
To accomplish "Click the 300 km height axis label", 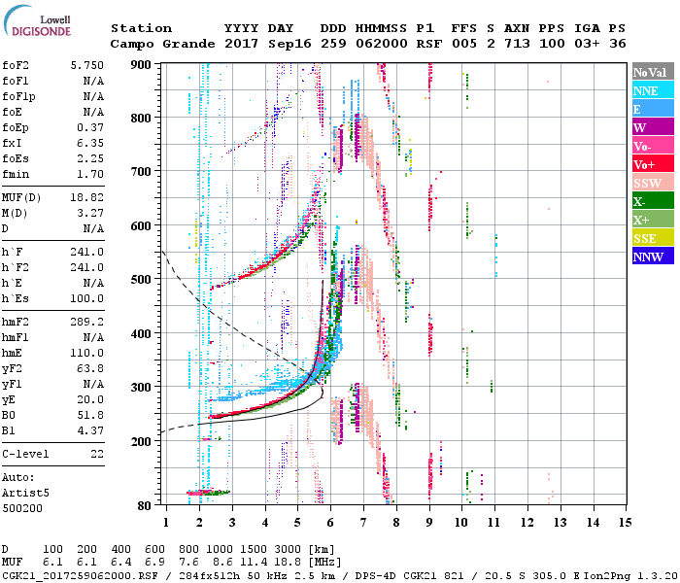I will pyautogui.click(x=141, y=388).
